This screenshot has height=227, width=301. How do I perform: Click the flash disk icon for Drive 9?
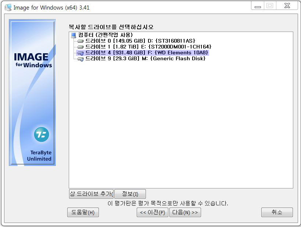point(80,59)
